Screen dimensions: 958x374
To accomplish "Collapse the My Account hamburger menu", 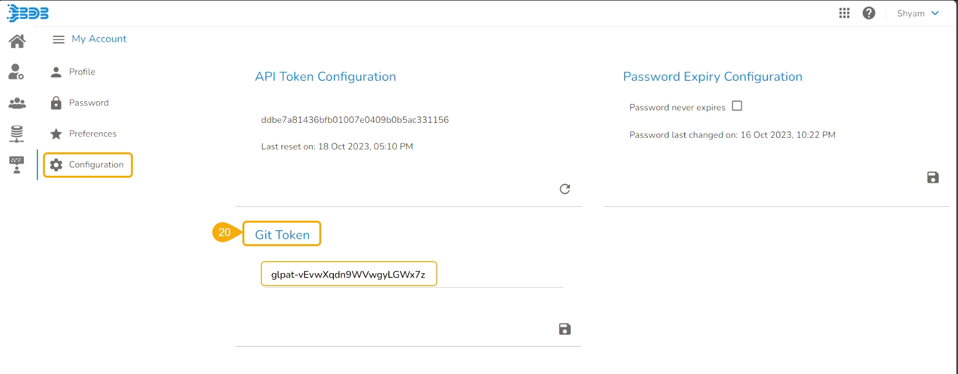I will [x=58, y=39].
